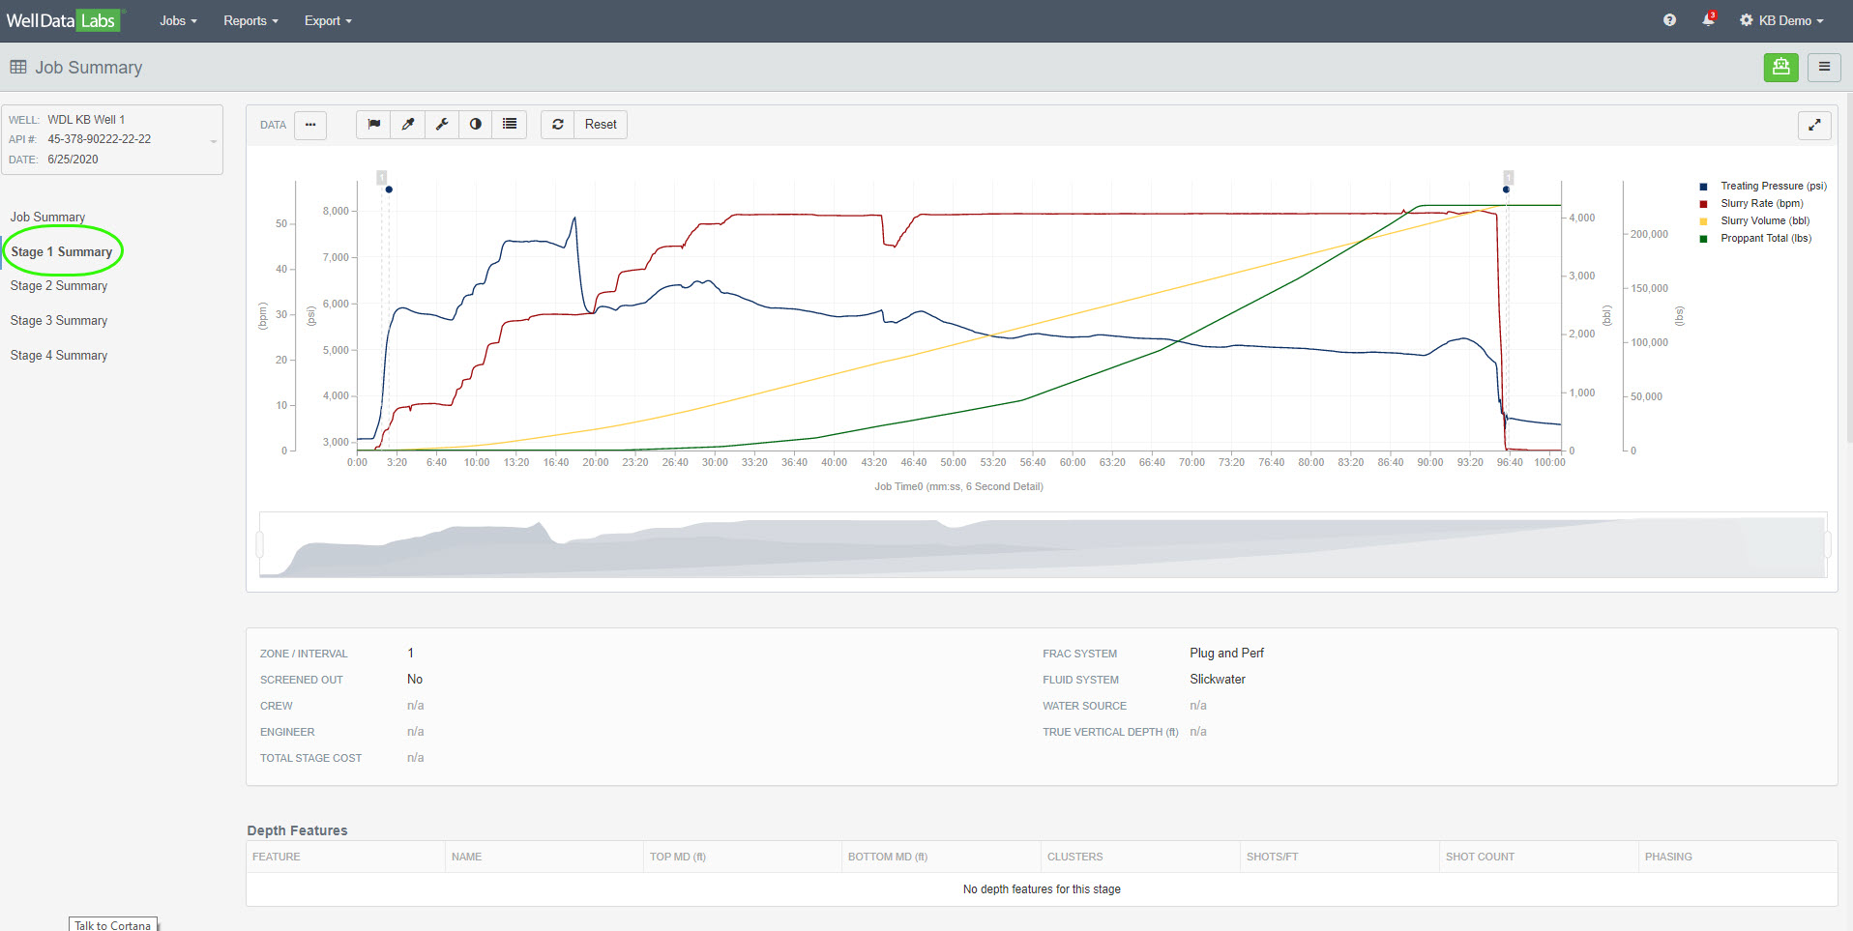Click the Slurry Rate red legend swatch
Screen dimensions: 1853x931
pyautogui.click(x=1703, y=204)
